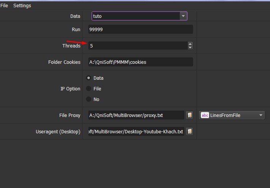The height and width of the screenshot is (188, 270).
Task: Select the Data radio for IP Option
Action: click(x=89, y=78)
